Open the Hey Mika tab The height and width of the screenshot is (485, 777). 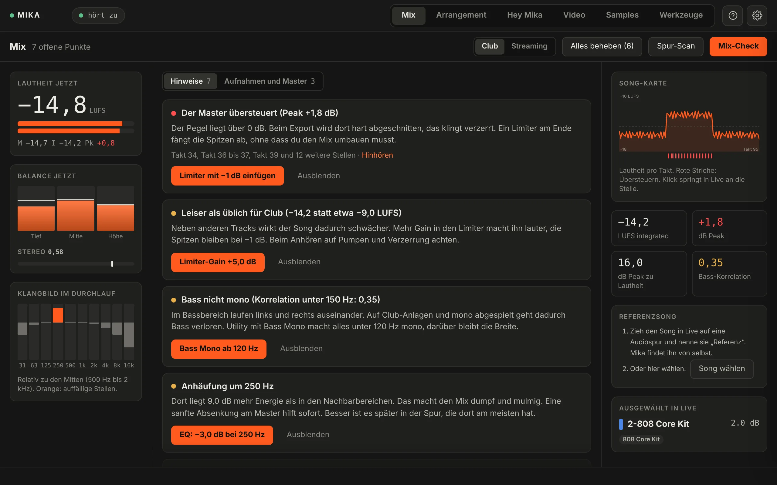pyautogui.click(x=525, y=15)
